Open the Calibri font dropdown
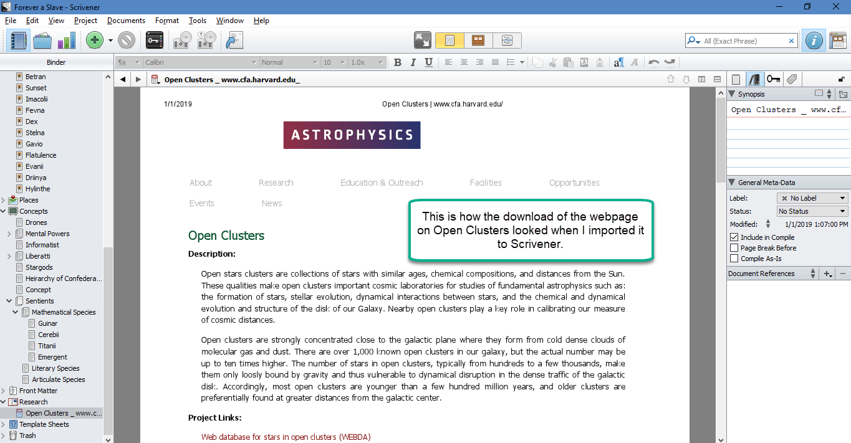This screenshot has height=443, width=851. pyautogui.click(x=201, y=62)
